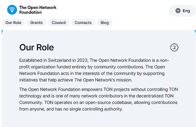Click the blue accent at the card's top-left corner
The image size is (196, 127).
[2, 32]
